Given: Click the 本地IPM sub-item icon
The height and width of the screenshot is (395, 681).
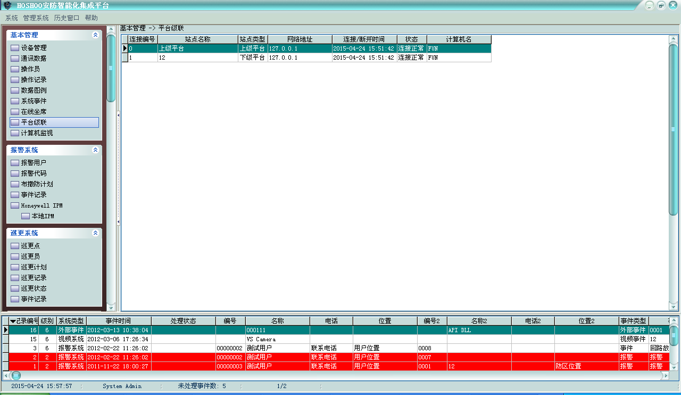Looking at the screenshot, I should pos(26,216).
